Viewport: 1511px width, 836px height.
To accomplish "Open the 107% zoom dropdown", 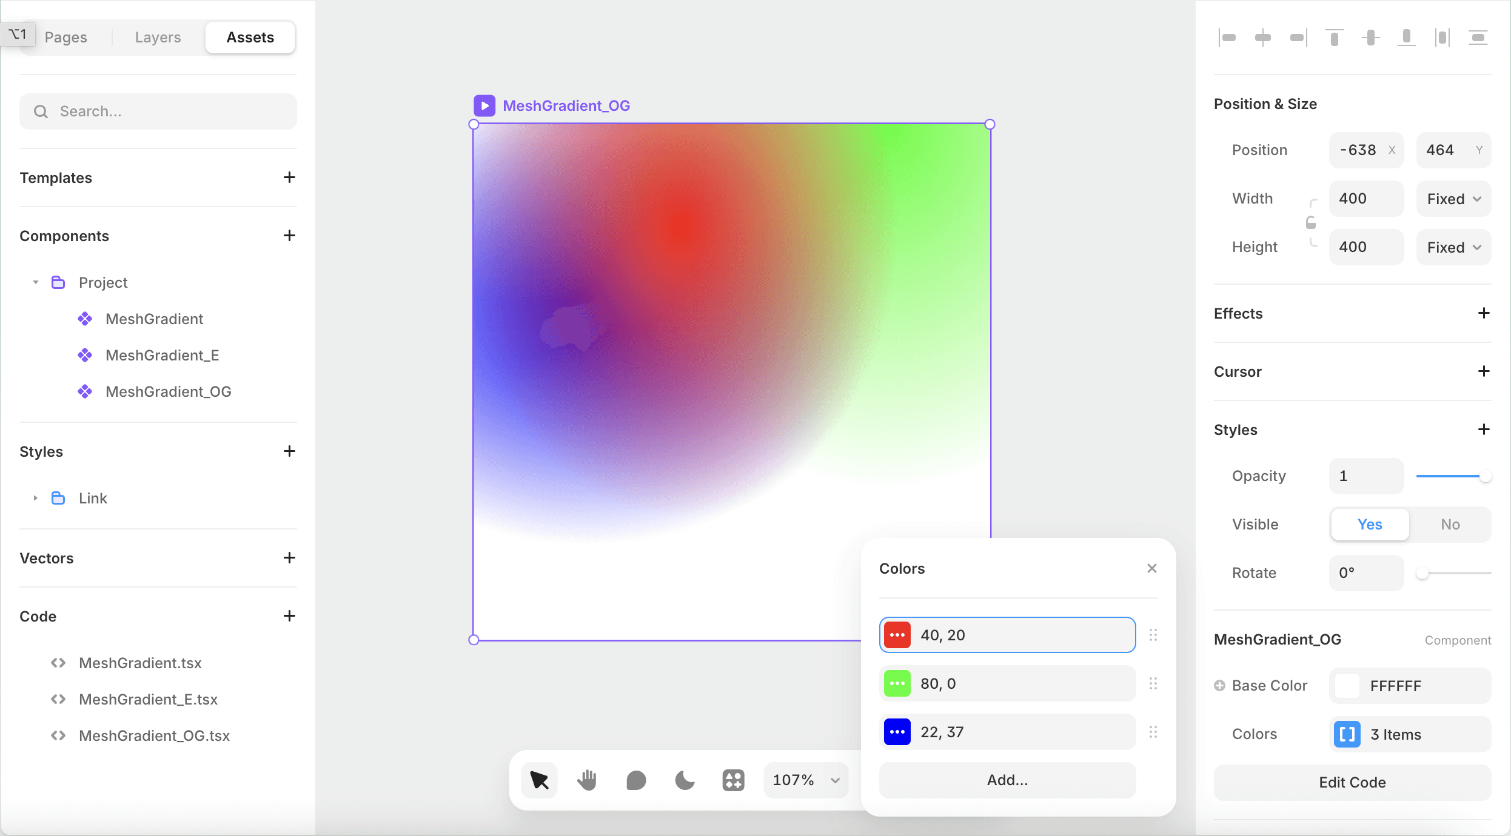I will pos(806,780).
